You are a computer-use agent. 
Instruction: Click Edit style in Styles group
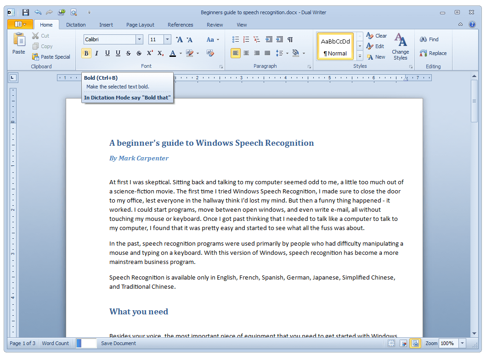click(375, 46)
